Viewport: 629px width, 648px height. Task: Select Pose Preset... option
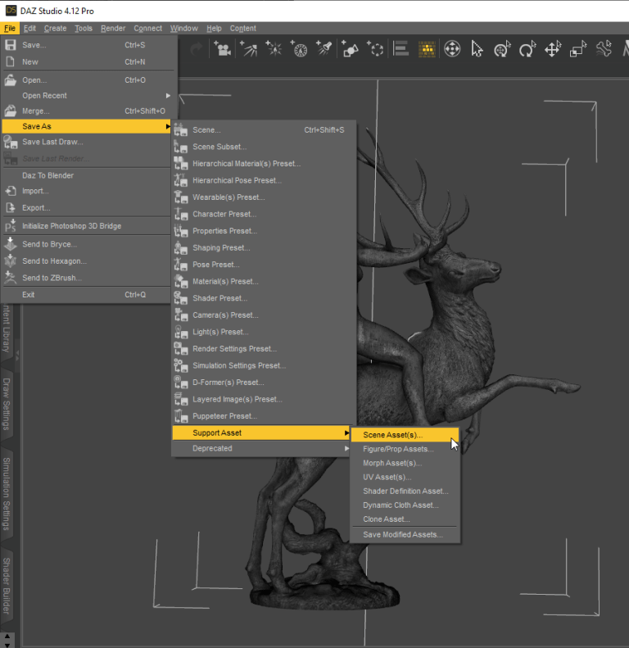[x=264, y=265]
